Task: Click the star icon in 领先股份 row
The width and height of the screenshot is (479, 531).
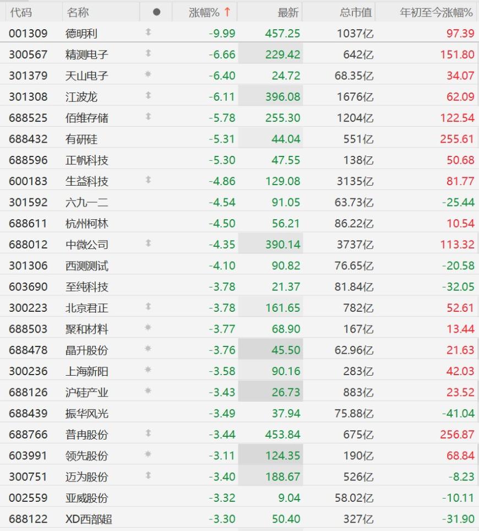Action: 148,454
